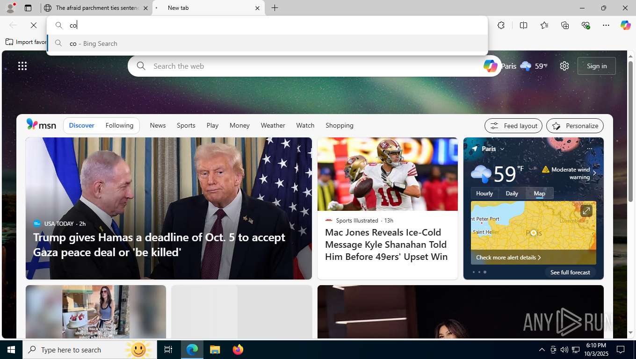The height and width of the screenshot is (359, 636).
Task: Click See full forecast
Action: 570,272
